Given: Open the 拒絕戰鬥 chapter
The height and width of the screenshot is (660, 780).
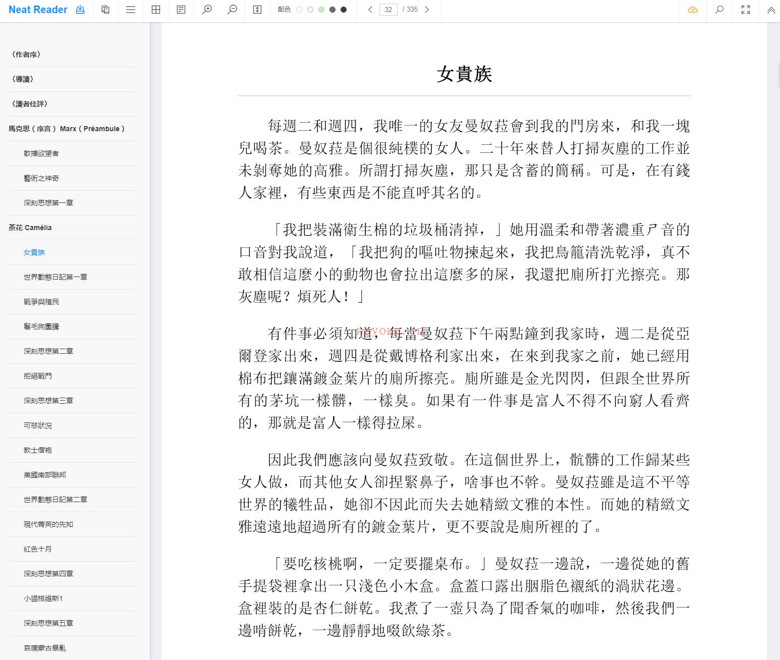Looking at the screenshot, I should point(38,376).
